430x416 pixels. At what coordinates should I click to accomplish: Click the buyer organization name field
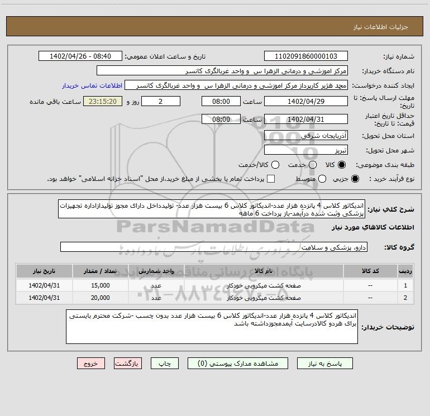click(222, 71)
